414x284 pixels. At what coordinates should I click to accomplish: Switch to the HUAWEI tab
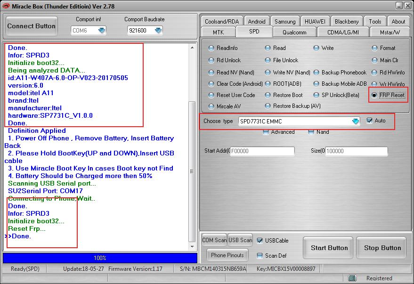point(315,21)
